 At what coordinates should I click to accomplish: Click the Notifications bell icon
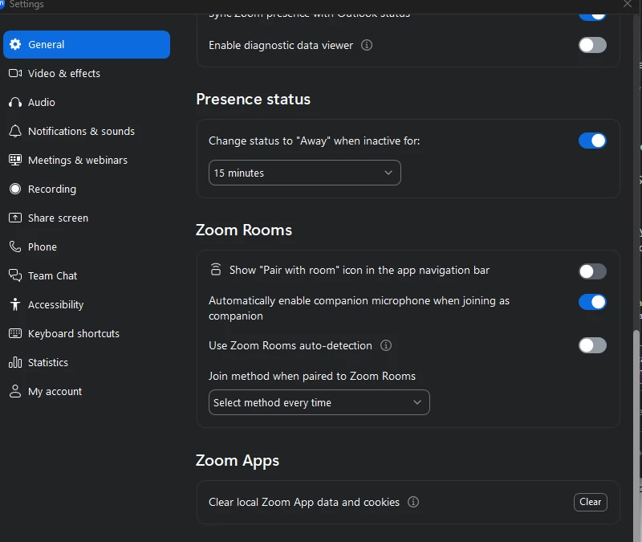(x=15, y=131)
